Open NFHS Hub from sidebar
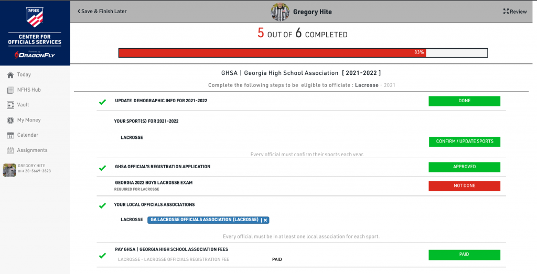537x274 pixels. [29, 90]
